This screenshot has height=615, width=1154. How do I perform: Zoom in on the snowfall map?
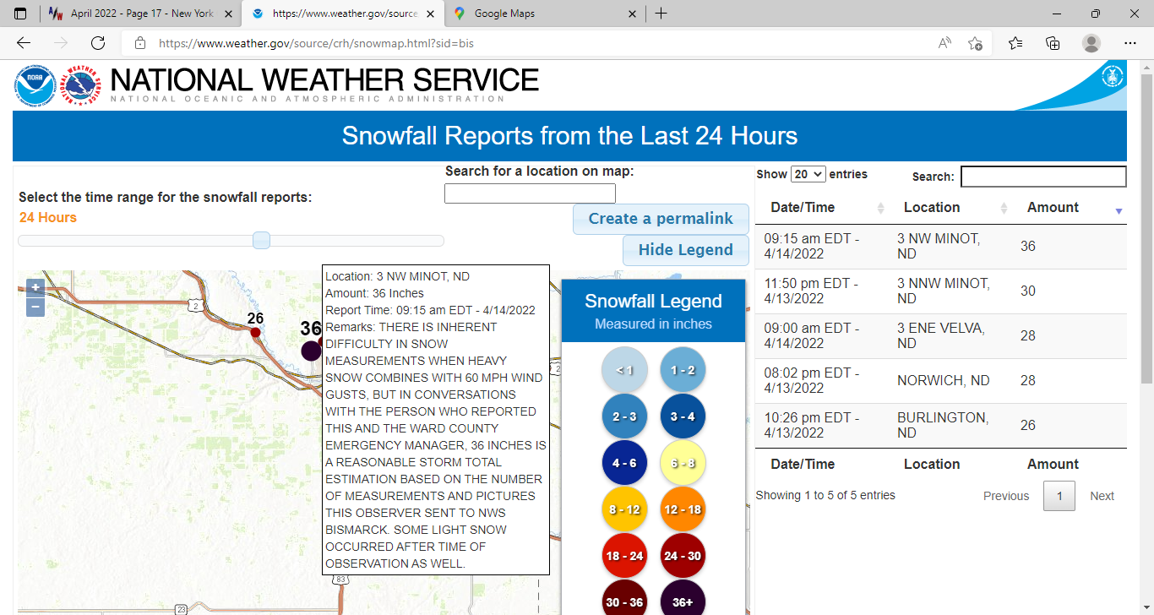(35, 287)
